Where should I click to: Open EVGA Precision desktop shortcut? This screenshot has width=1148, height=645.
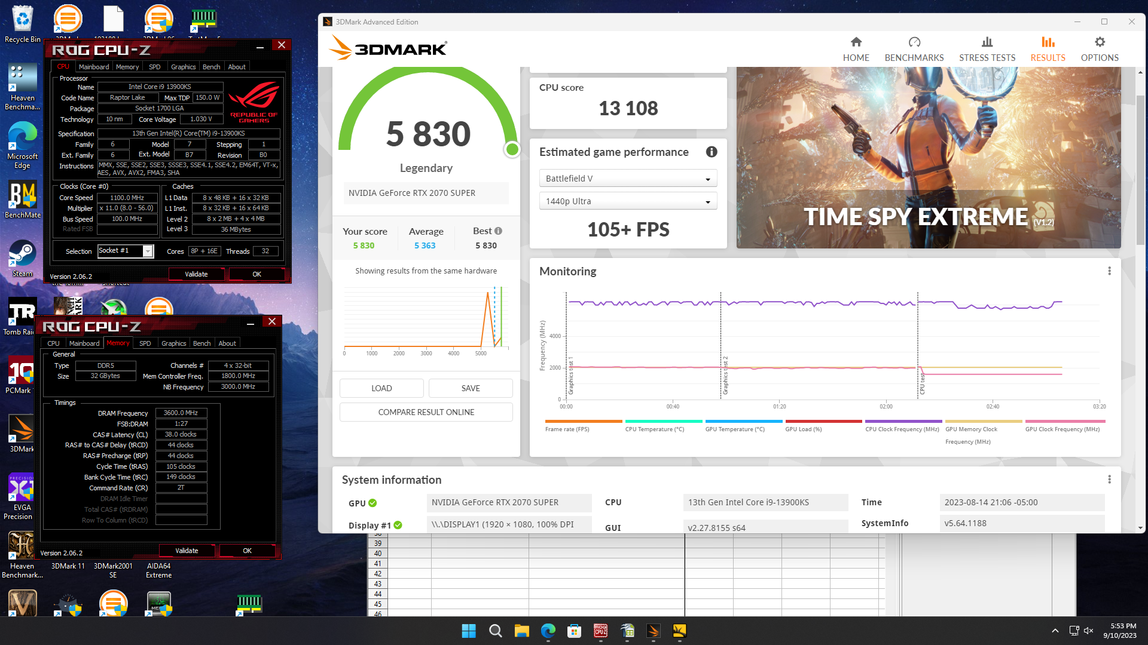(x=21, y=497)
